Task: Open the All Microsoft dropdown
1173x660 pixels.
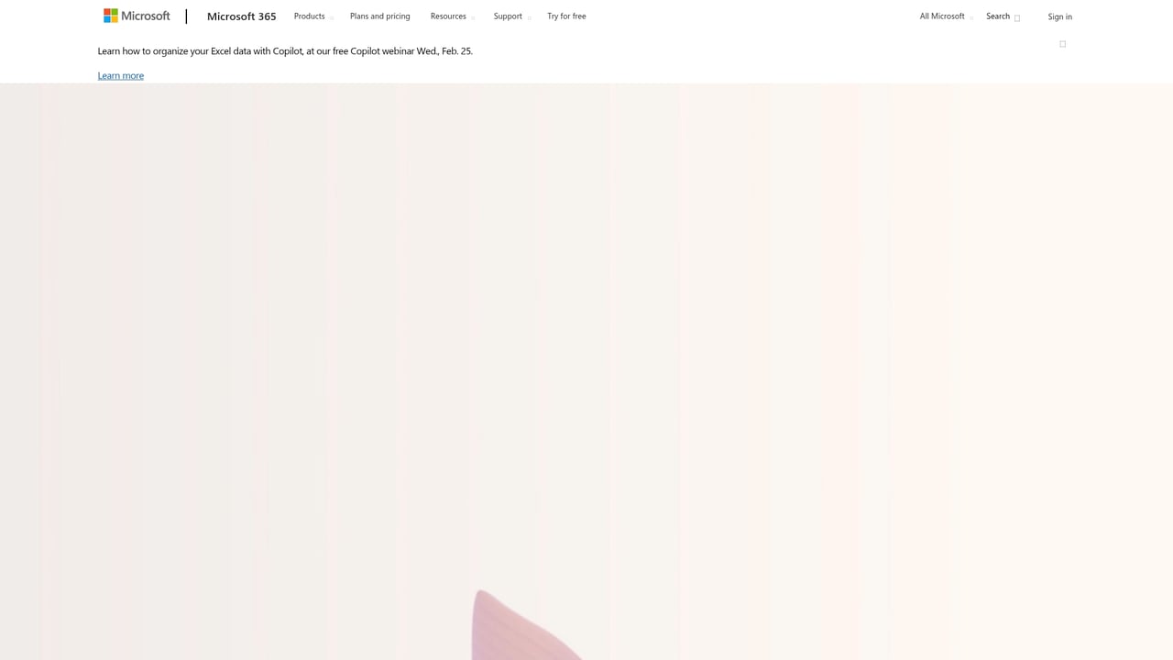Action: pos(941,16)
